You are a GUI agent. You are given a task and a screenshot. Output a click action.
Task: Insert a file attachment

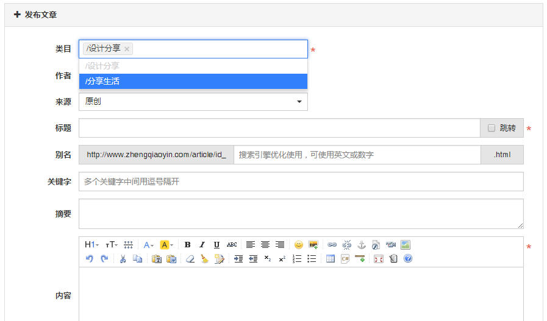[x=376, y=245]
